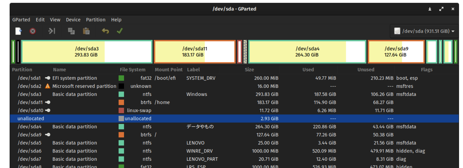Click the linux-swap red color swatch
Viewport: 463px width, 168px height.
pos(121,110)
